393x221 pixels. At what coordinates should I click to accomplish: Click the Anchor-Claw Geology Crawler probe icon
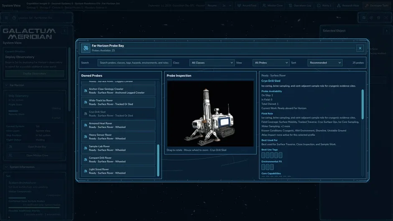[85, 91]
